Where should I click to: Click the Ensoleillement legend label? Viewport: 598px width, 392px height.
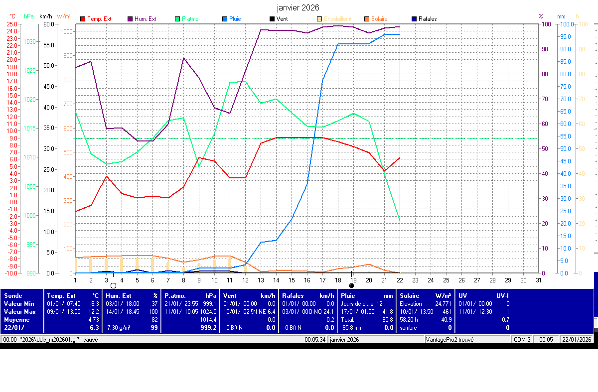338,19
